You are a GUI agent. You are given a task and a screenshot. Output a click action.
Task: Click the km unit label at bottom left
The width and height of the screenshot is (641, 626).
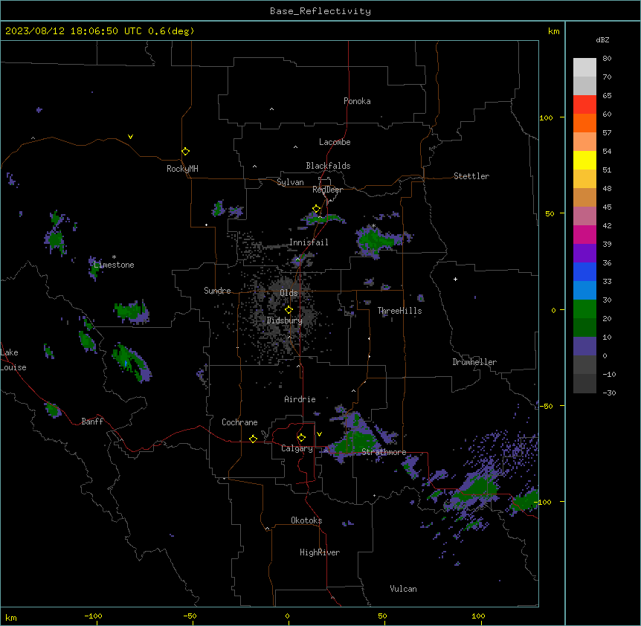pyautogui.click(x=11, y=617)
